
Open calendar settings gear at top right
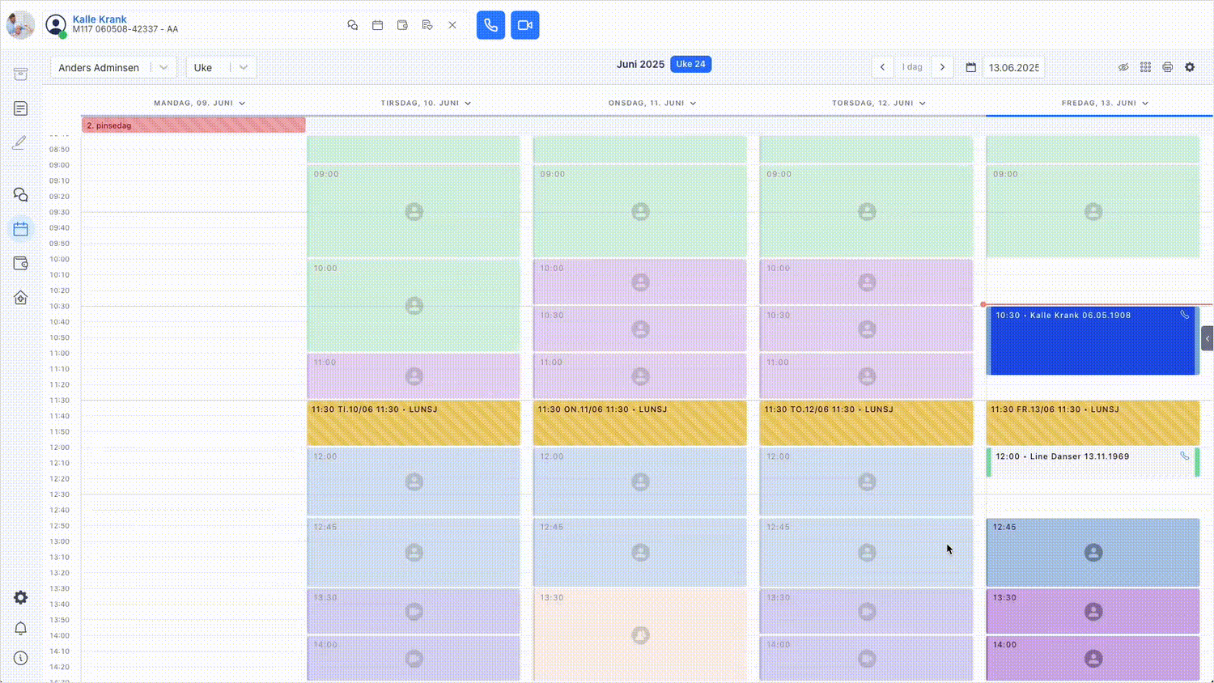(x=1190, y=67)
